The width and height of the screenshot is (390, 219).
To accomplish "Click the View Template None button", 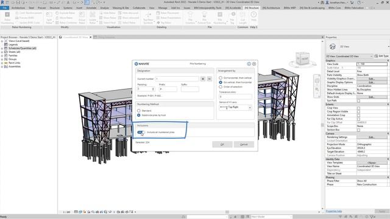I will coord(372,162).
